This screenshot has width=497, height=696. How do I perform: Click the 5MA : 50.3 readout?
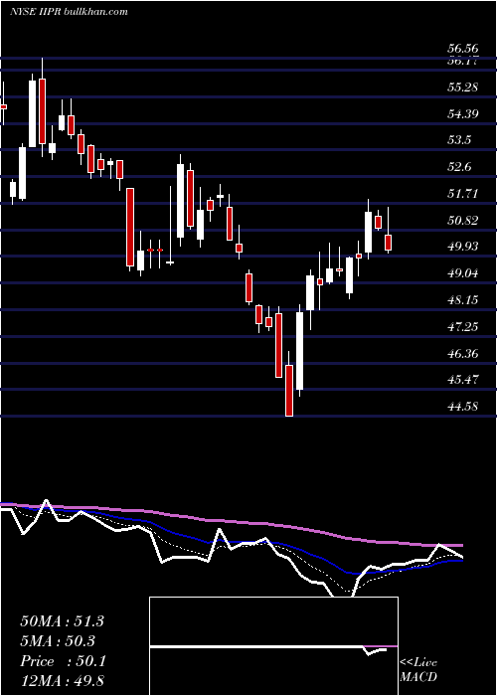click(x=58, y=641)
